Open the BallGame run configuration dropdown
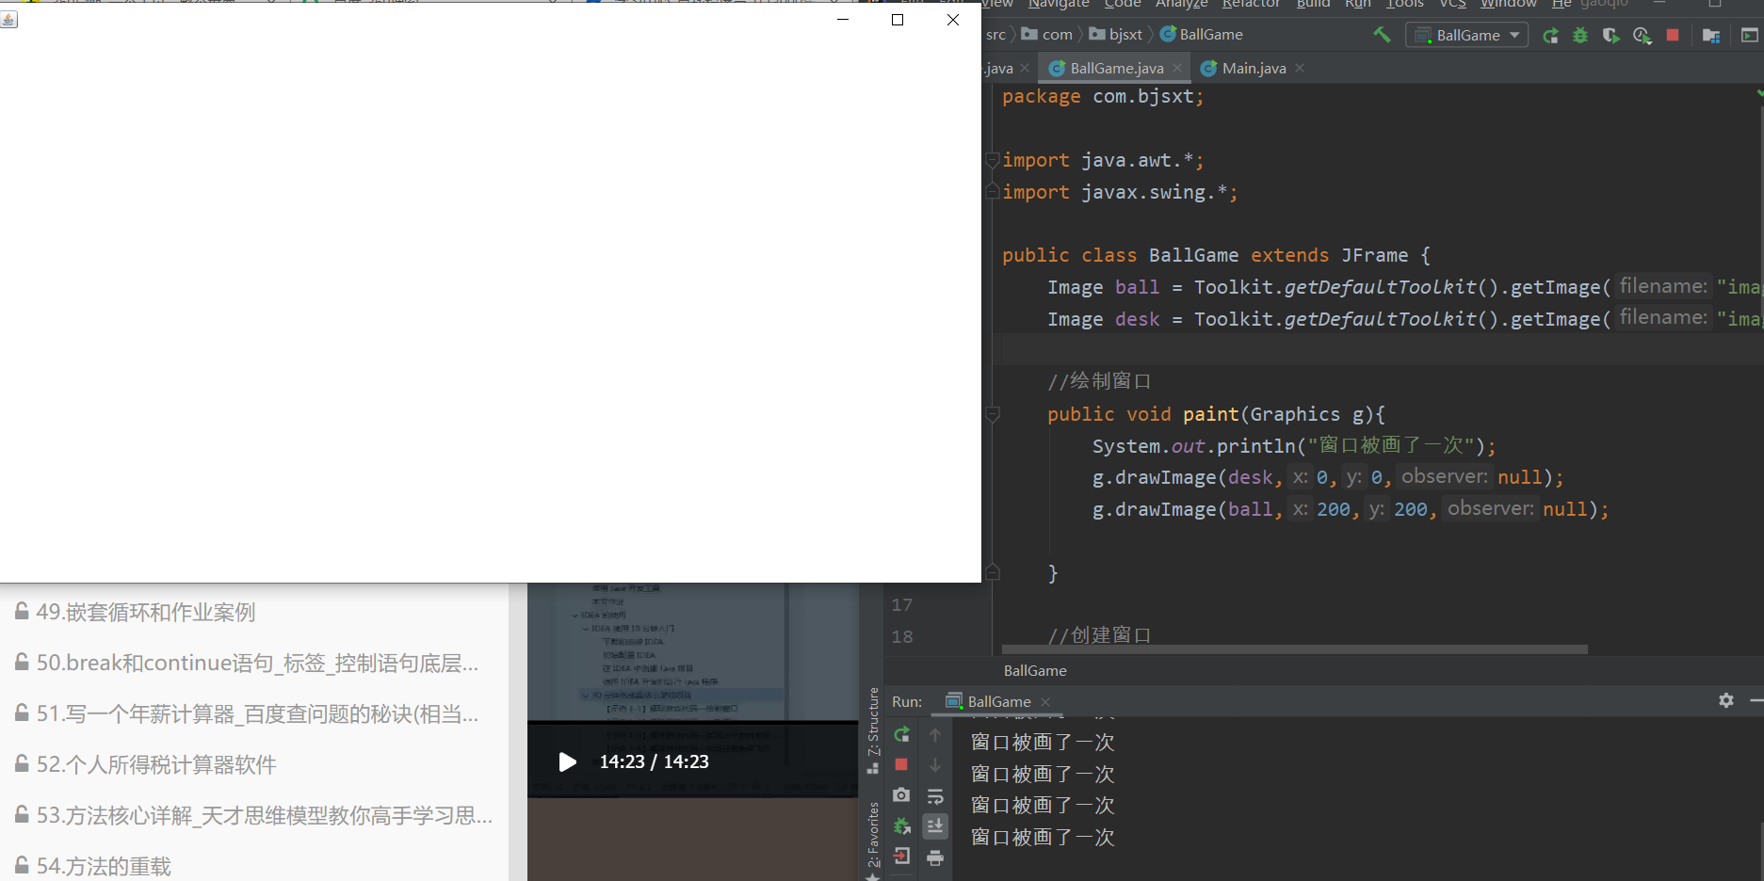 click(1467, 35)
